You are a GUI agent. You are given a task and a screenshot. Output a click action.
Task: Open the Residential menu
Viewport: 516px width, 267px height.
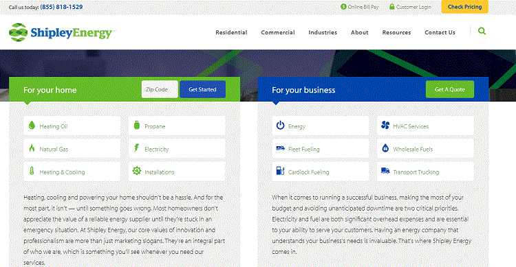point(231,32)
